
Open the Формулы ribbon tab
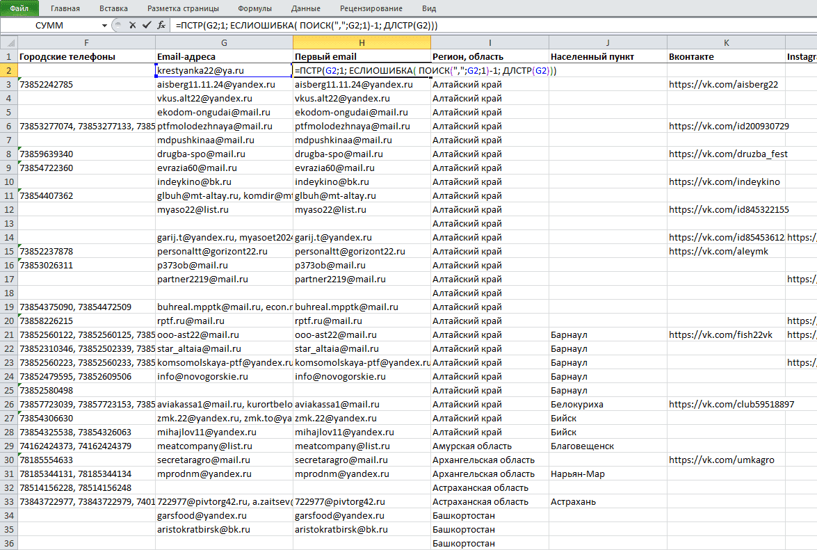pyautogui.click(x=254, y=8)
